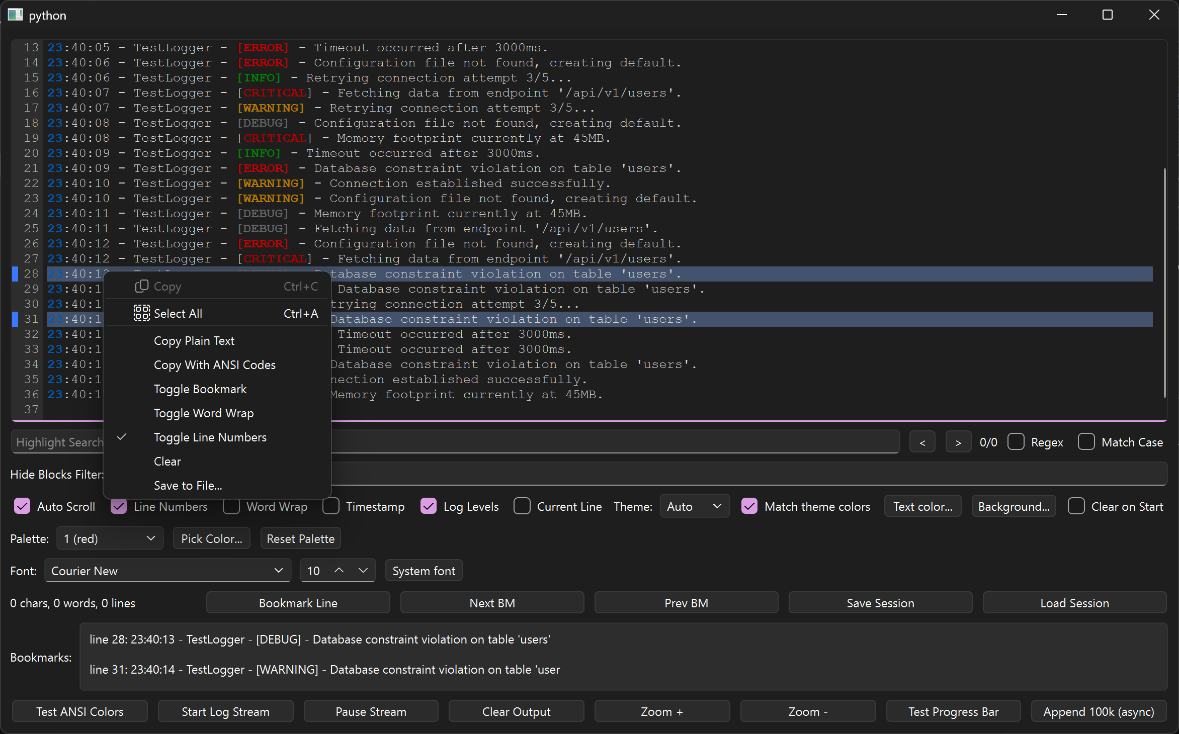Viewport: 1179px width, 734px height.
Task: Click log line 19 Memory footprint text
Action: tap(473, 138)
